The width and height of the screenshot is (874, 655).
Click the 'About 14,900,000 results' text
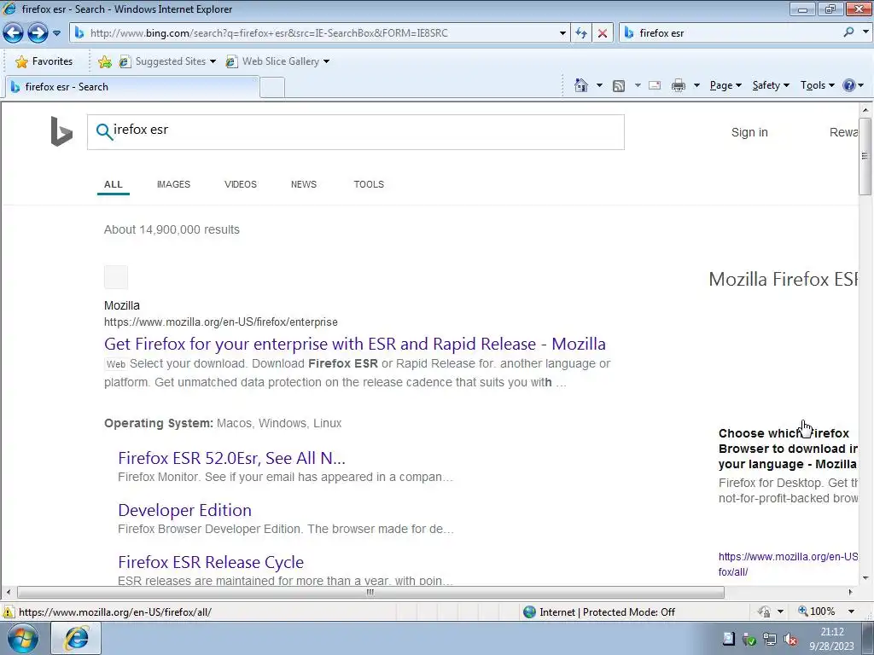(x=172, y=229)
